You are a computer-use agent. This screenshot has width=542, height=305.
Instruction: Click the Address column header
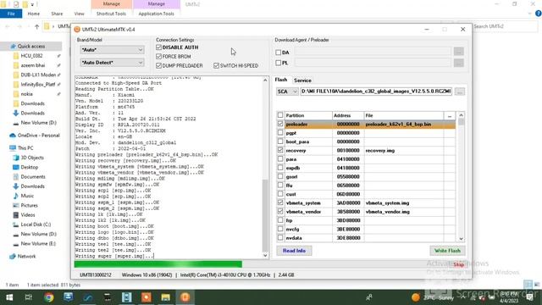point(348,115)
